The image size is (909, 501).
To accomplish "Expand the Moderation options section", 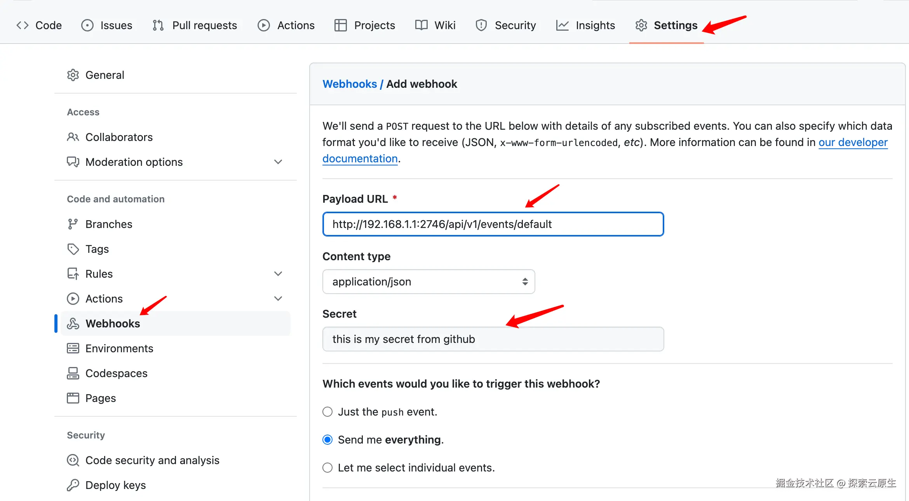I will (278, 162).
